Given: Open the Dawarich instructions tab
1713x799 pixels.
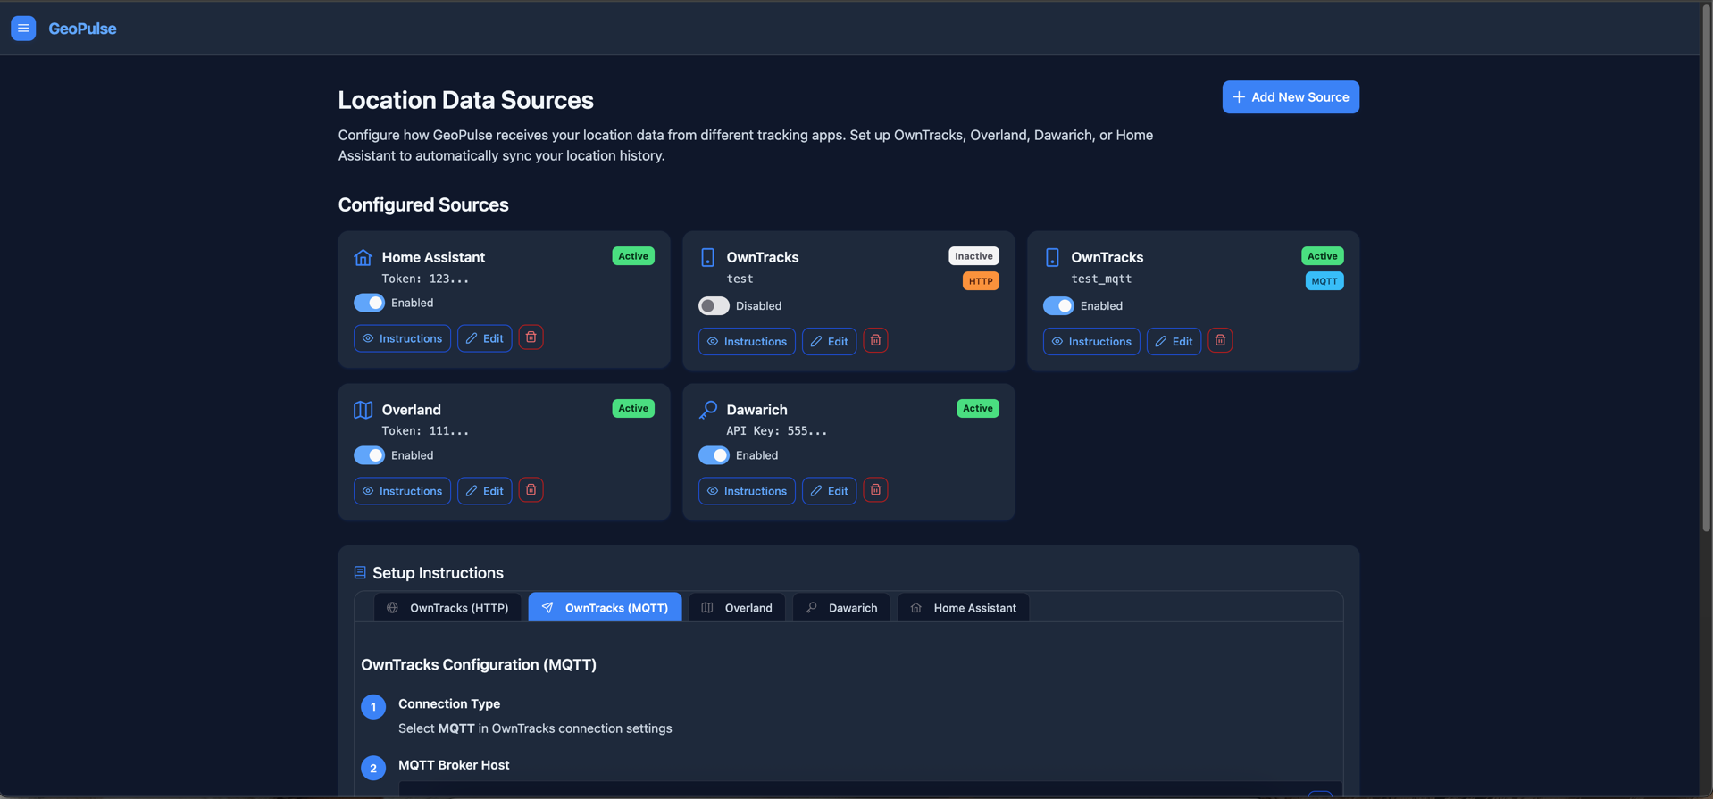Looking at the screenshot, I should (841, 607).
